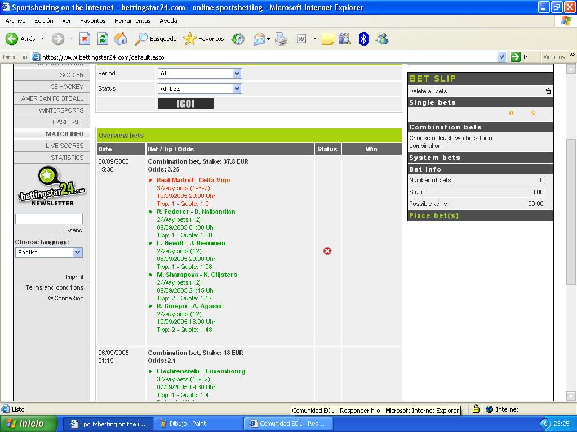Print the page with printer icon

point(282,39)
